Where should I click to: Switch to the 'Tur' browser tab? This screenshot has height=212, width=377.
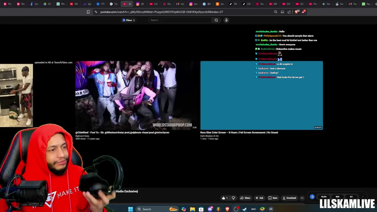coord(114,4)
